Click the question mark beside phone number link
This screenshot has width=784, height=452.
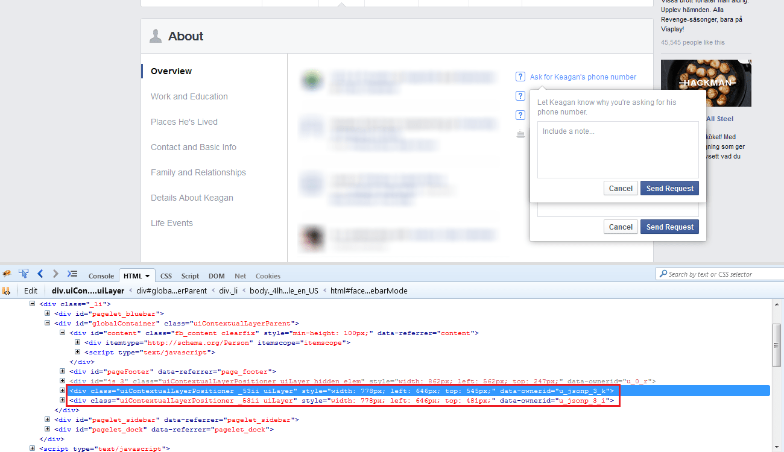[x=520, y=77]
